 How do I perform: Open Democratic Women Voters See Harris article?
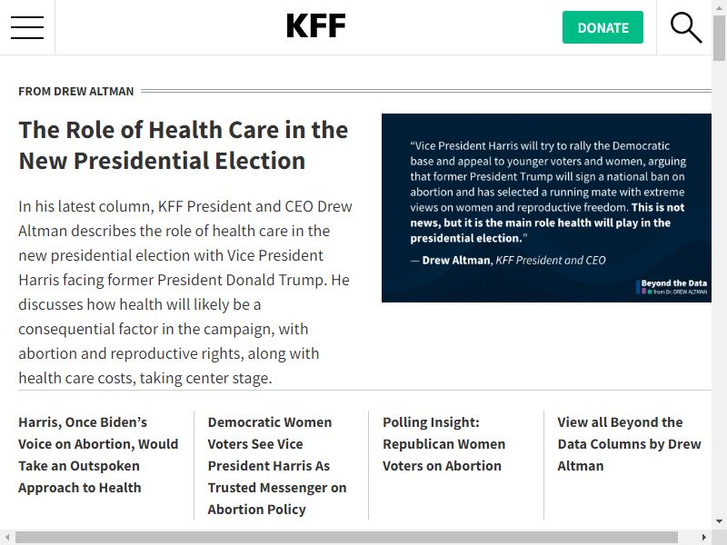[277, 465]
